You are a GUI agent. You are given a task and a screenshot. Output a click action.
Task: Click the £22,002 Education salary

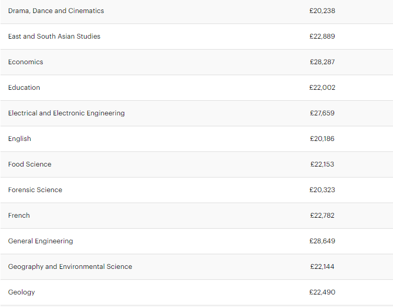pyautogui.click(x=322, y=88)
